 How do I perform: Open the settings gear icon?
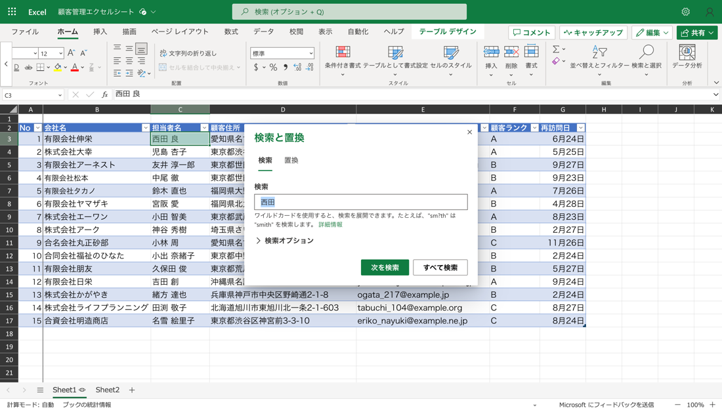[x=686, y=12]
